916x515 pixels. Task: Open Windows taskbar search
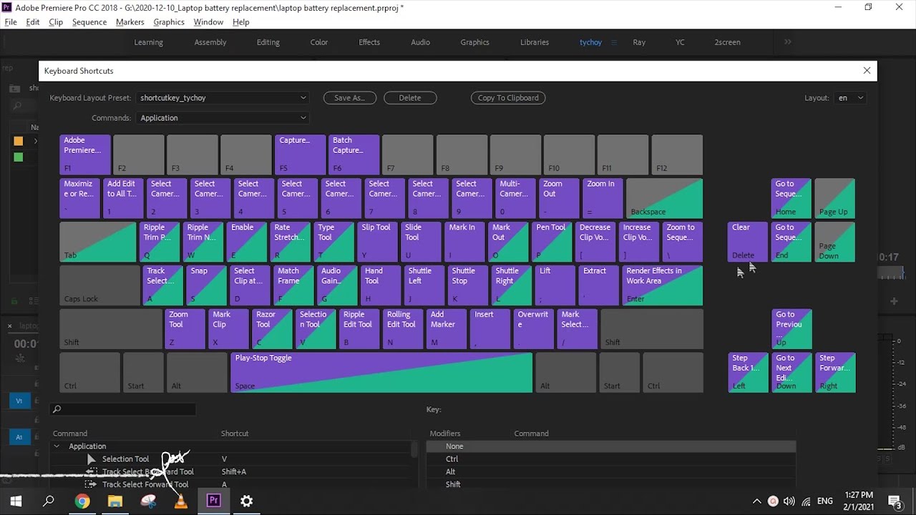pyautogui.click(x=49, y=501)
